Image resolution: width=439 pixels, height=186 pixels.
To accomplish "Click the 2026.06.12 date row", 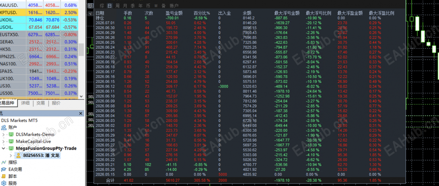I will [105, 86].
